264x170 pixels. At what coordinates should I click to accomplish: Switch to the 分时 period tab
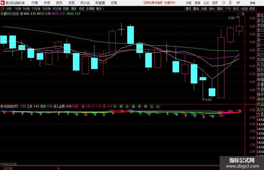pyautogui.click(x=9, y=9)
